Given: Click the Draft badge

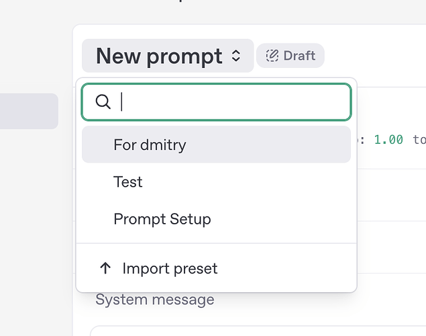Looking at the screenshot, I should point(290,56).
